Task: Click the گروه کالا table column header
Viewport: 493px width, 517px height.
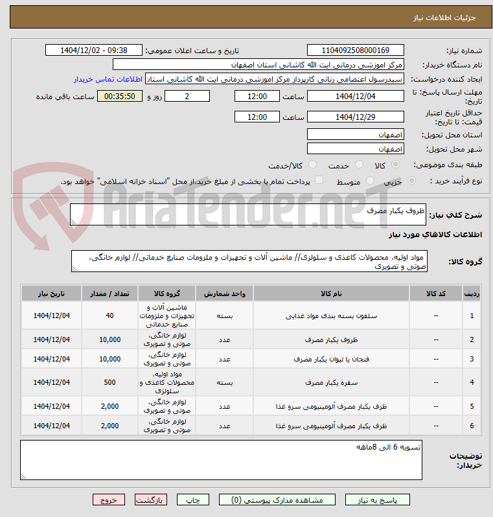Action: coord(167,293)
